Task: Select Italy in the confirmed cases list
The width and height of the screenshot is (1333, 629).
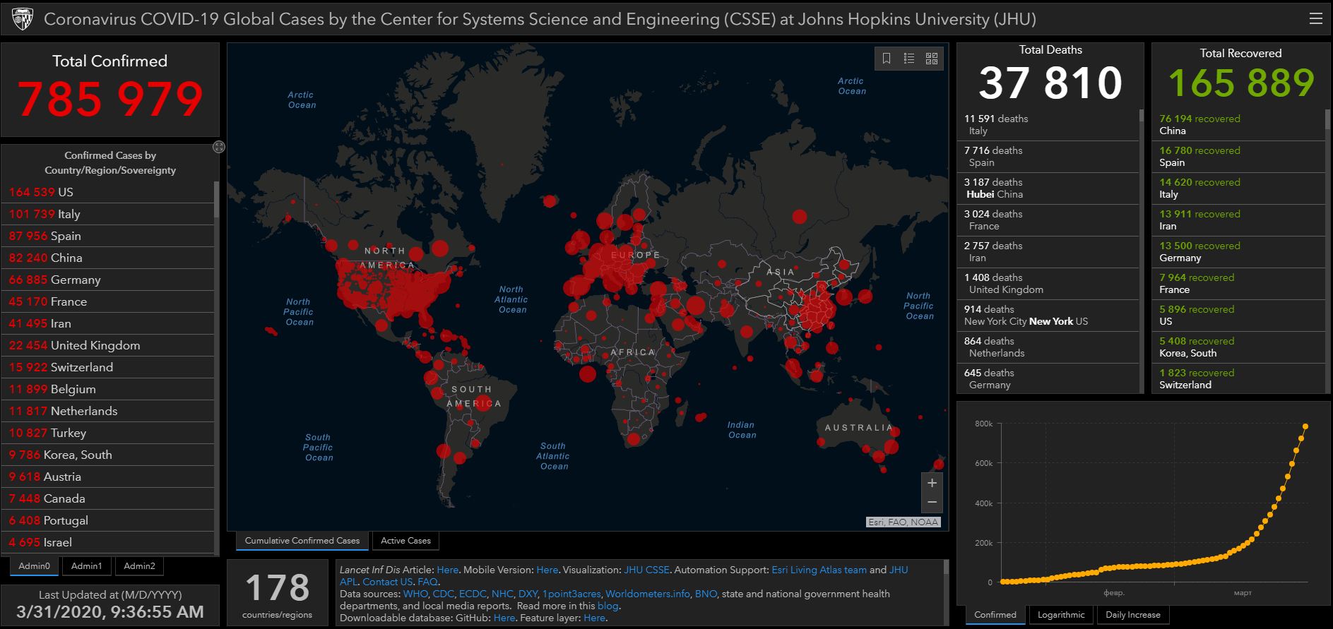Action: coord(69,214)
